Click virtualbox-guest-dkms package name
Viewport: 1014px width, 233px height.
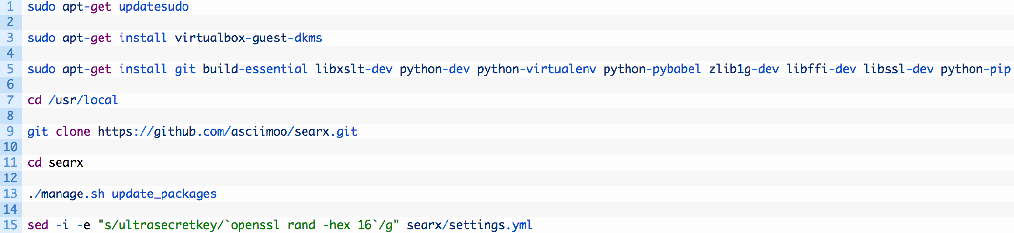coord(248,38)
